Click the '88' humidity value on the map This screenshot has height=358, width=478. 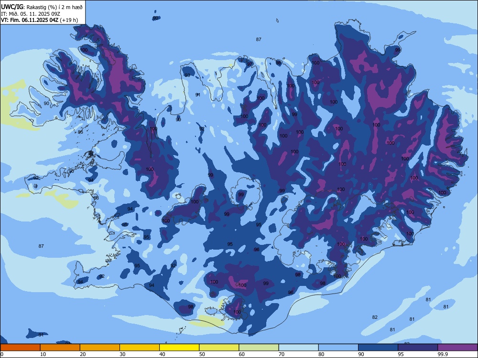[97, 198]
